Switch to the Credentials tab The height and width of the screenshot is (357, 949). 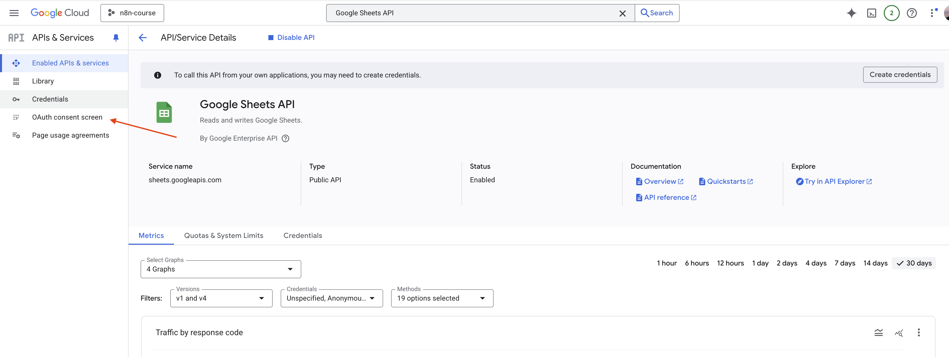coord(303,236)
